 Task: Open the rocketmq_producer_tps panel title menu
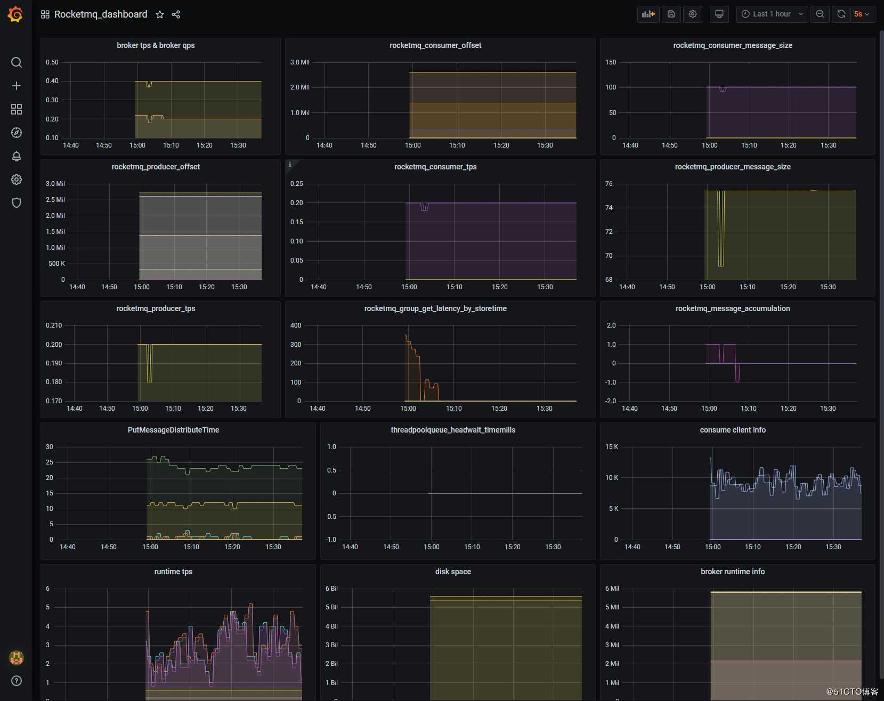156,308
